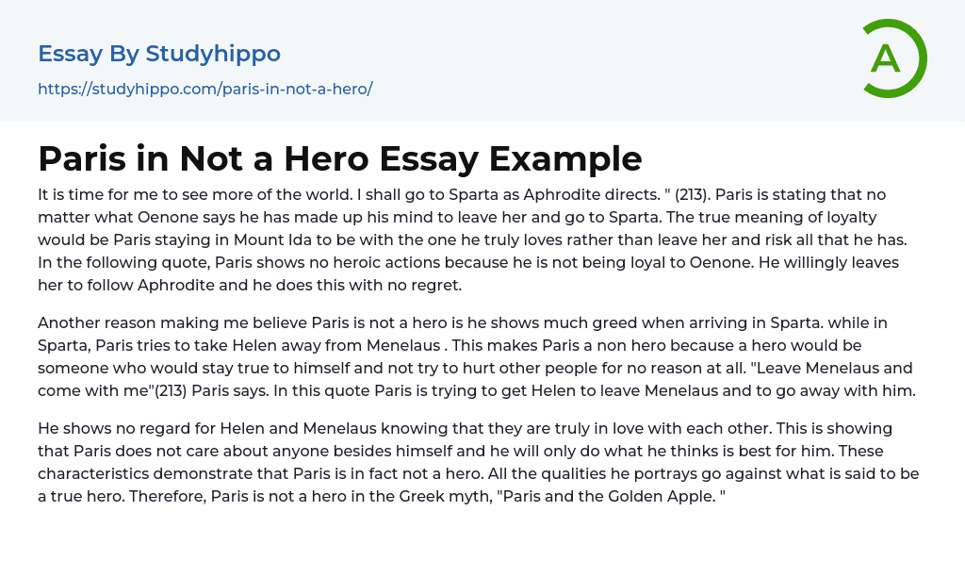Open the studyhippo.com paris-in-not-a-hero URL link
Screen dimensions: 965x561
coord(204,89)
